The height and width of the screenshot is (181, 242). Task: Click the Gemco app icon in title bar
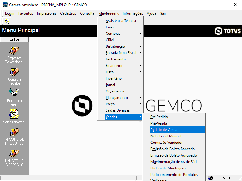pyautogui.click(x=5, y=5)
